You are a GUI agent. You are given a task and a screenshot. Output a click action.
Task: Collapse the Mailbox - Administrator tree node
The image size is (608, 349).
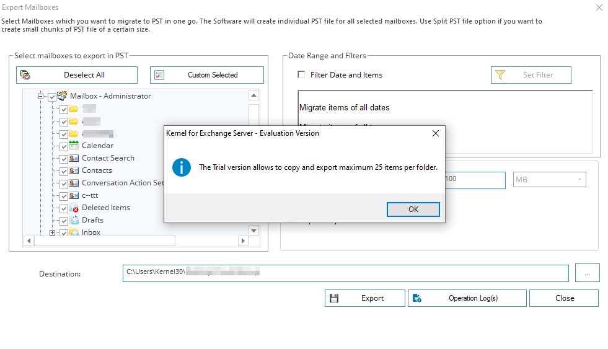pyautogui.click(x=40, y=96)
